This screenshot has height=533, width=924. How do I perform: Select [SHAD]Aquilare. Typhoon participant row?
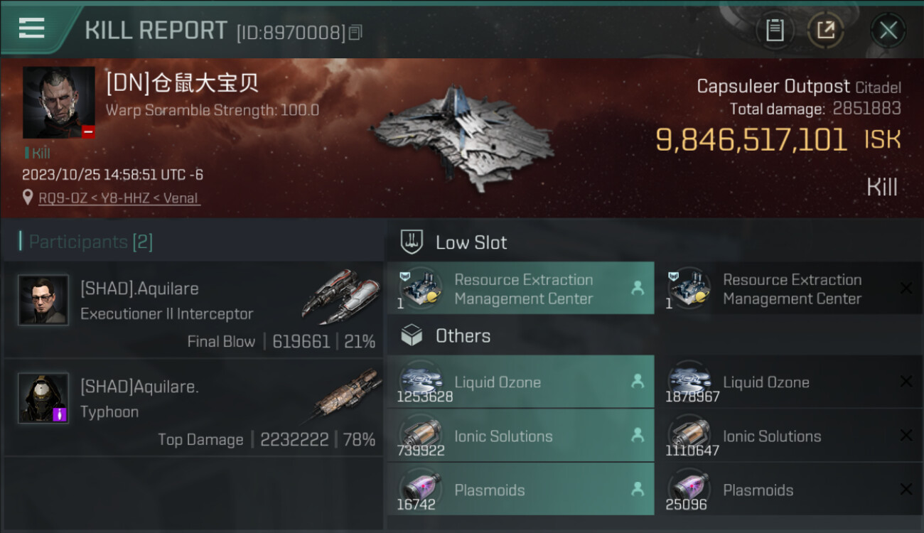(x=194, y=407)
